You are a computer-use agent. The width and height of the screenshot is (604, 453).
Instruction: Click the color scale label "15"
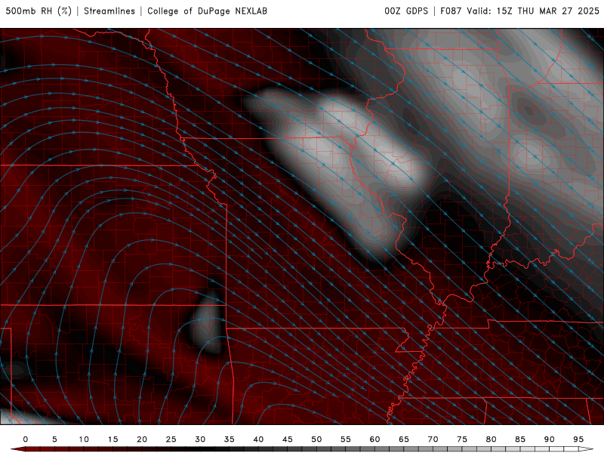[x=112, y=439]
